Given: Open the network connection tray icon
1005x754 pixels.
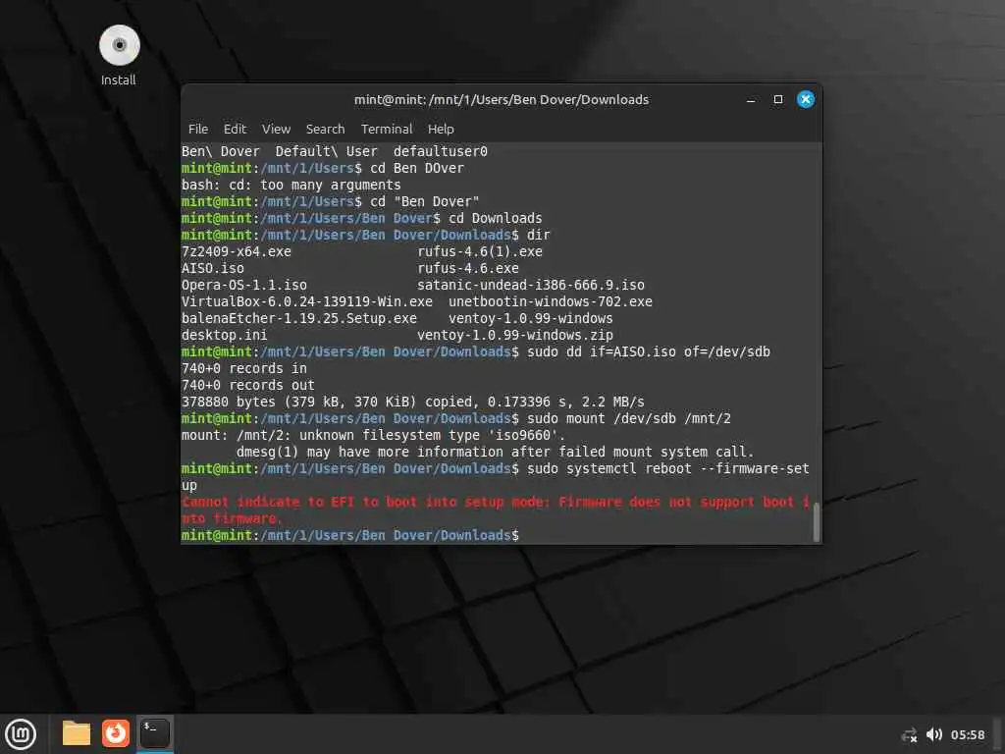Looking at the screenshot, I should [909, 734].
